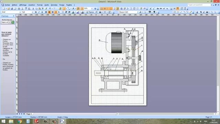Viewport: 220px width, 124px height.
Task: Toggle underline formatting
Action: 42,12
